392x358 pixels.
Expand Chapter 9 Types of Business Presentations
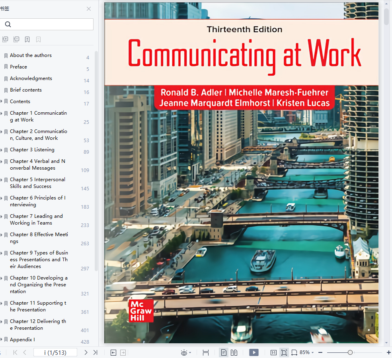point(2,253)
